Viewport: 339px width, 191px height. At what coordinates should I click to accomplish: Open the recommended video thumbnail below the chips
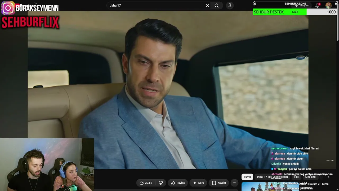point(270,186)
